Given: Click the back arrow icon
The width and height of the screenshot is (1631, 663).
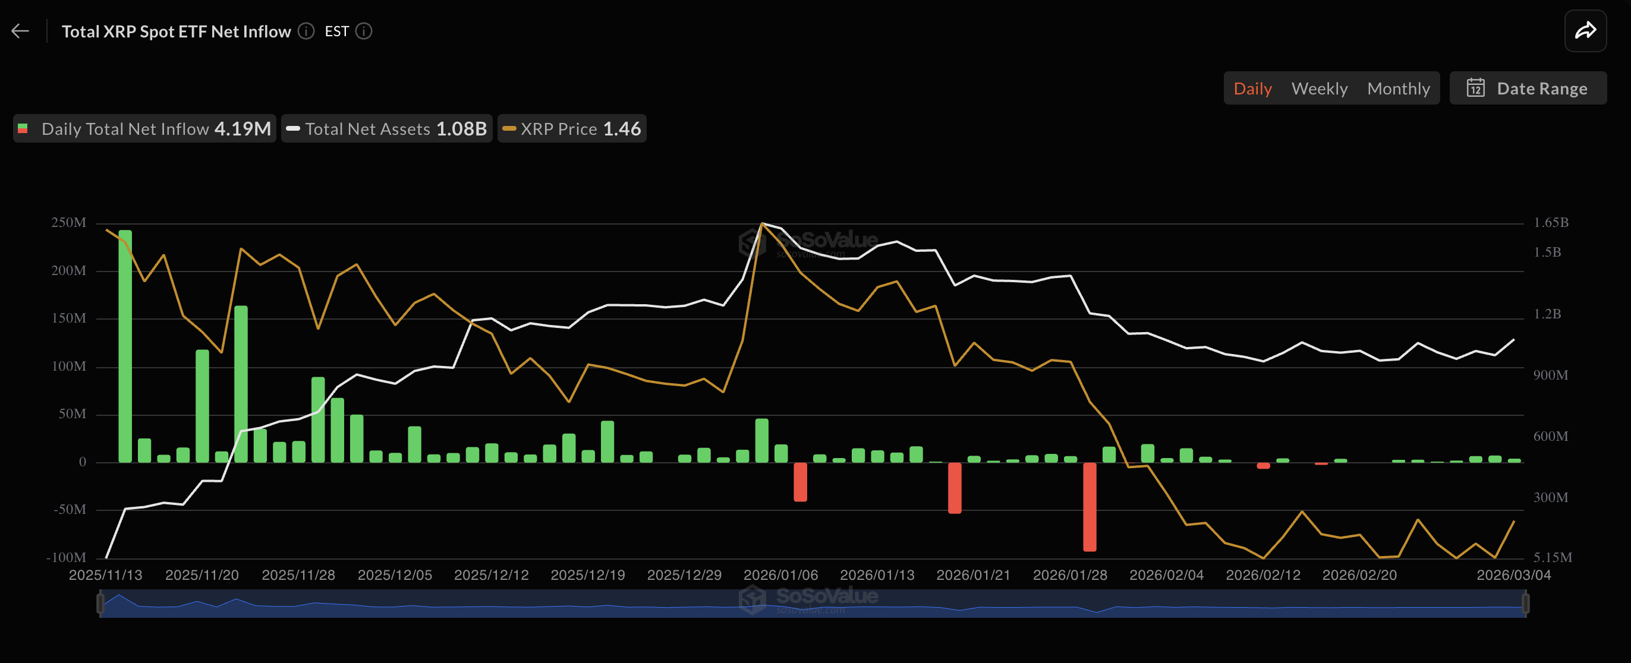Looking at the screenshot, I should 20,31.
